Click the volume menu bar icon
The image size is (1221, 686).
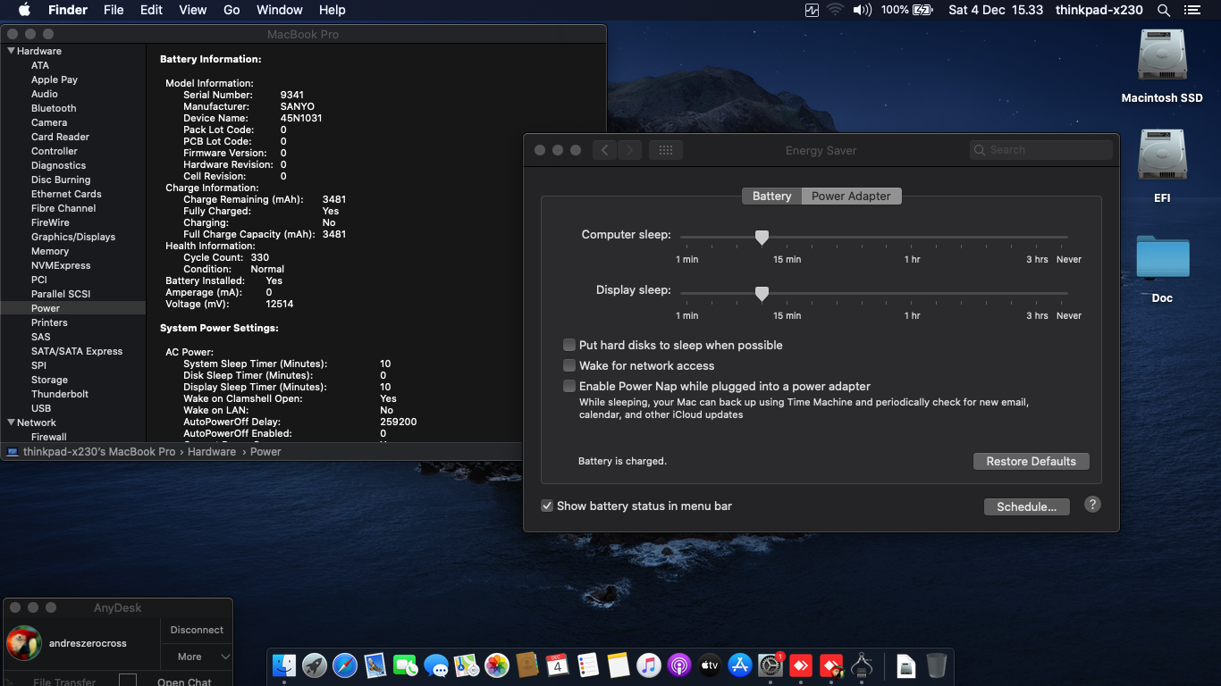click(862, 10)
